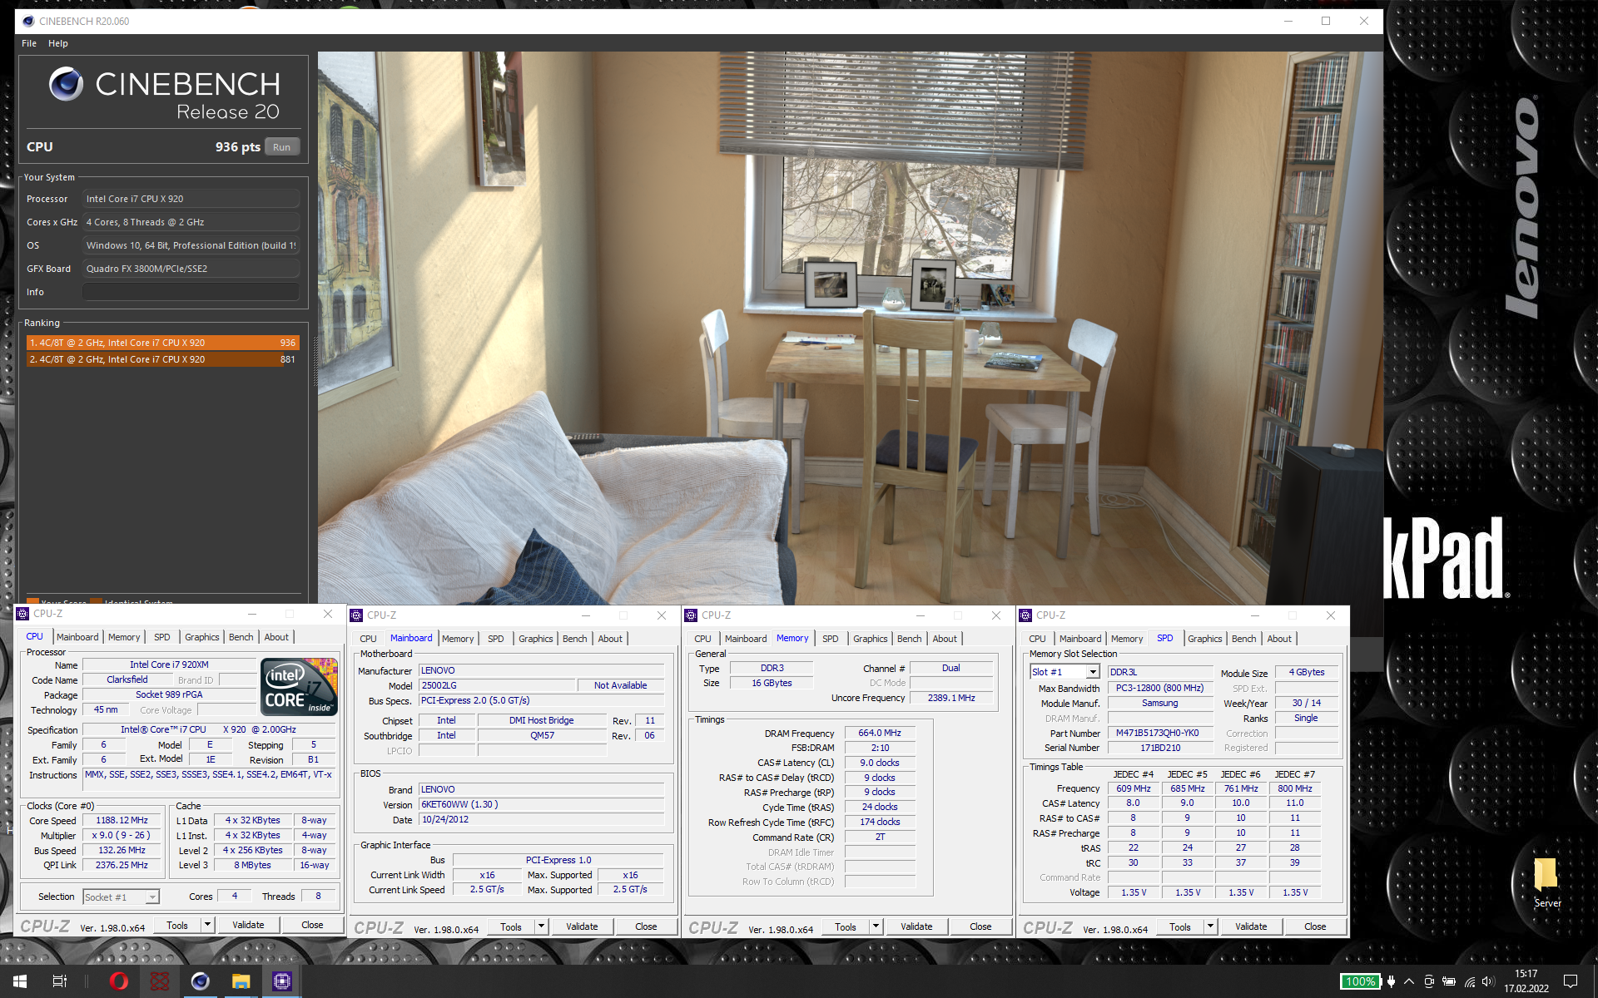
Task: Expand Tools dropdown arrow in SPD CPU-Z window
Action: 1210,926
